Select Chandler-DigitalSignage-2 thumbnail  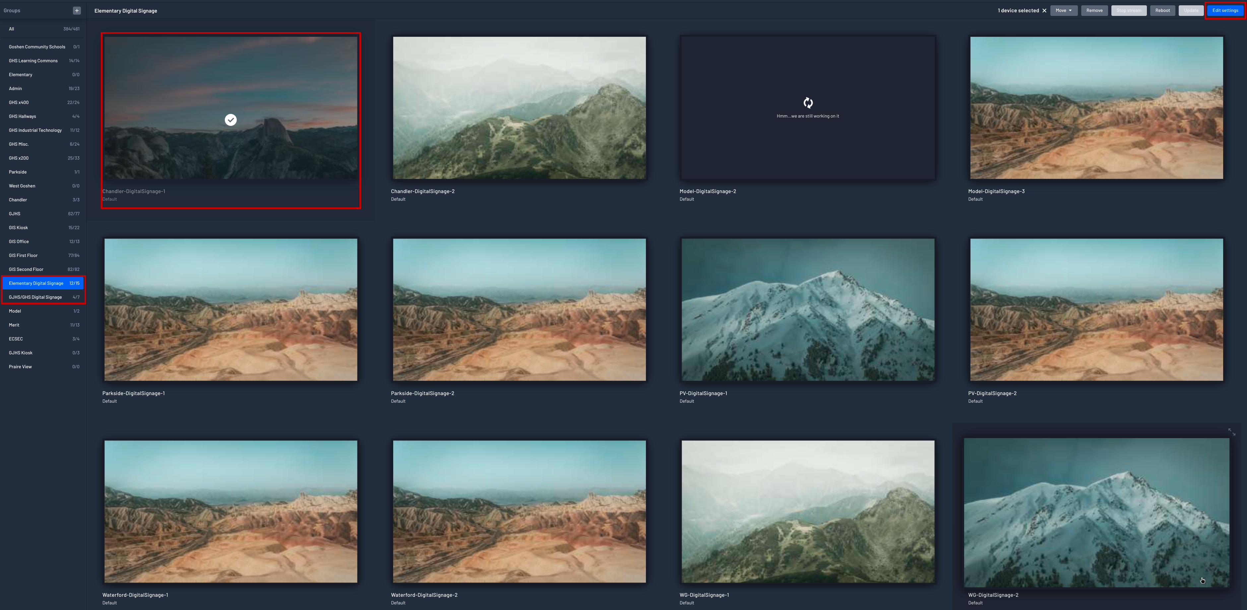pyautogui.click(x=519, y=108)
